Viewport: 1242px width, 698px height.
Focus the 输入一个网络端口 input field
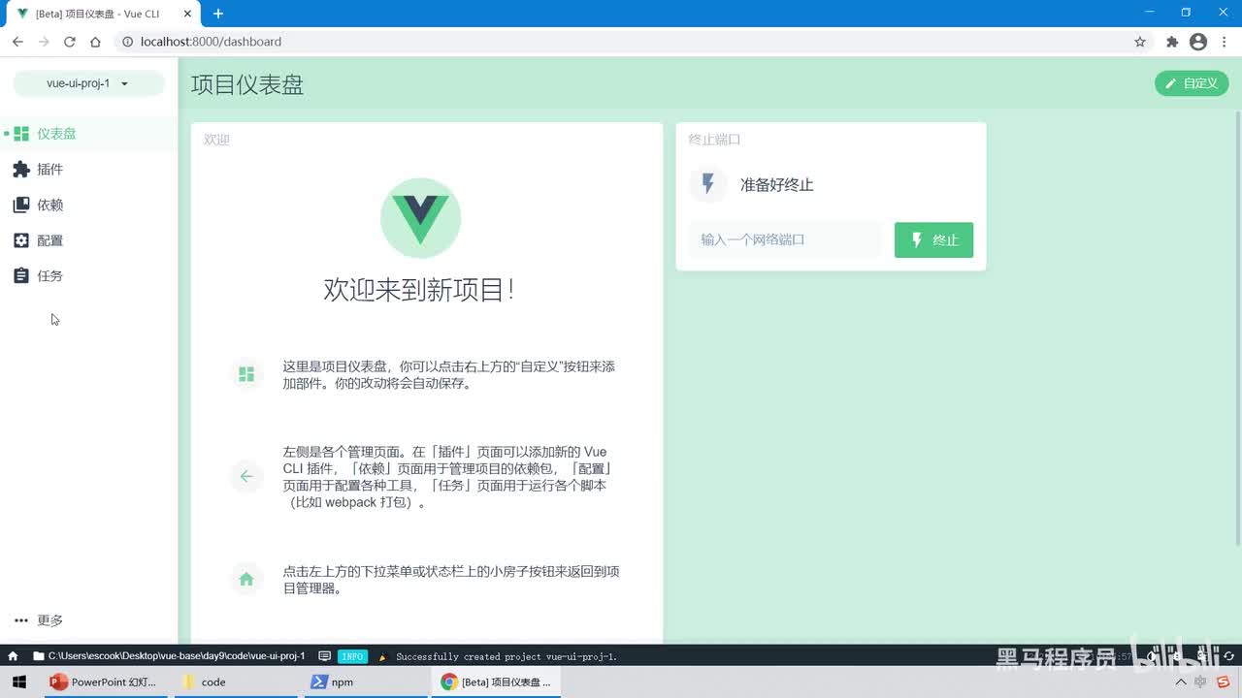[x=785, y=239]
